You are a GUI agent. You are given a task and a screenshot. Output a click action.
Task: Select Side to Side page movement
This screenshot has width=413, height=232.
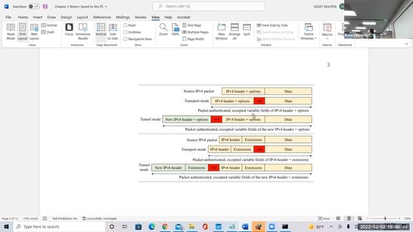click(113, 32)
